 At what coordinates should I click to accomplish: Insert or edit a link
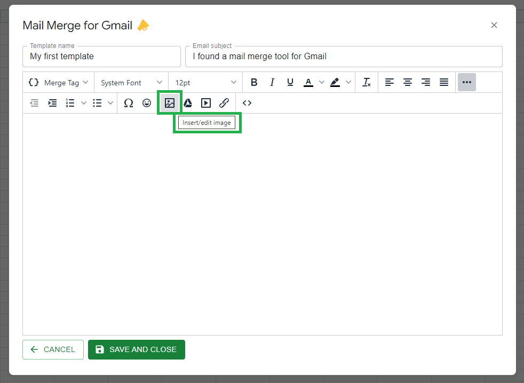224,103
